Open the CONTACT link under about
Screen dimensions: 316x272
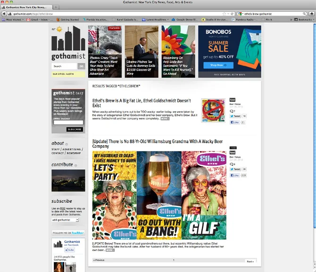[x=58, y=153]
